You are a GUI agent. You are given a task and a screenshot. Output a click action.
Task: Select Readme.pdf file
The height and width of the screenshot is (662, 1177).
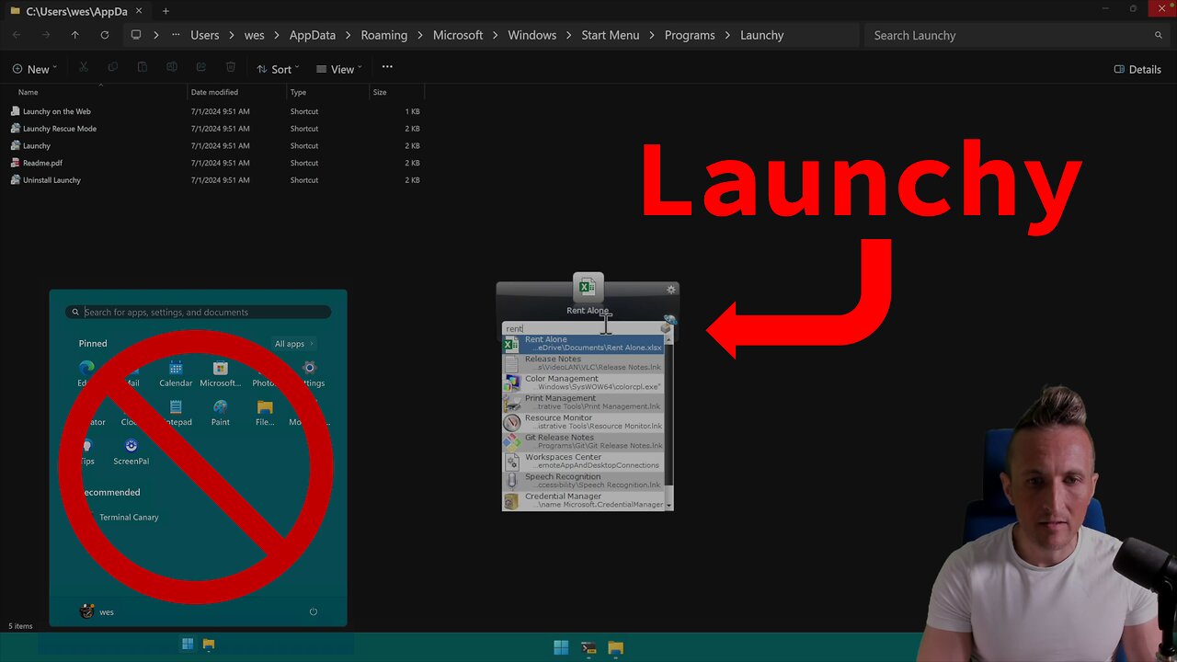coord(42,163)
